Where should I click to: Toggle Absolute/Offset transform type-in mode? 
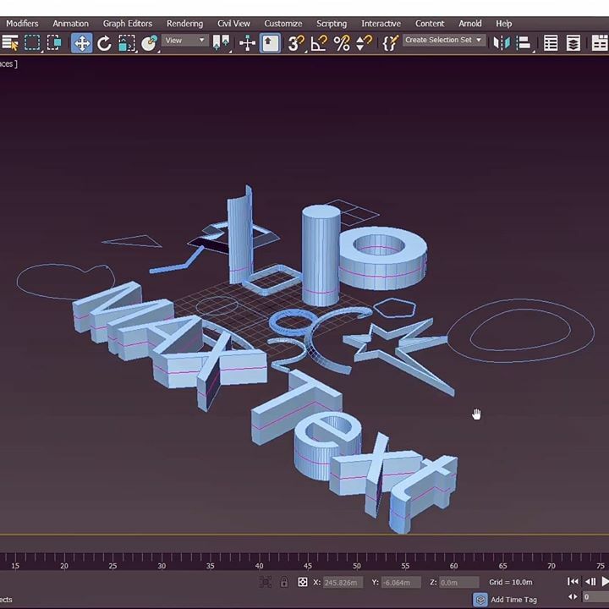[x=303, y=582]
